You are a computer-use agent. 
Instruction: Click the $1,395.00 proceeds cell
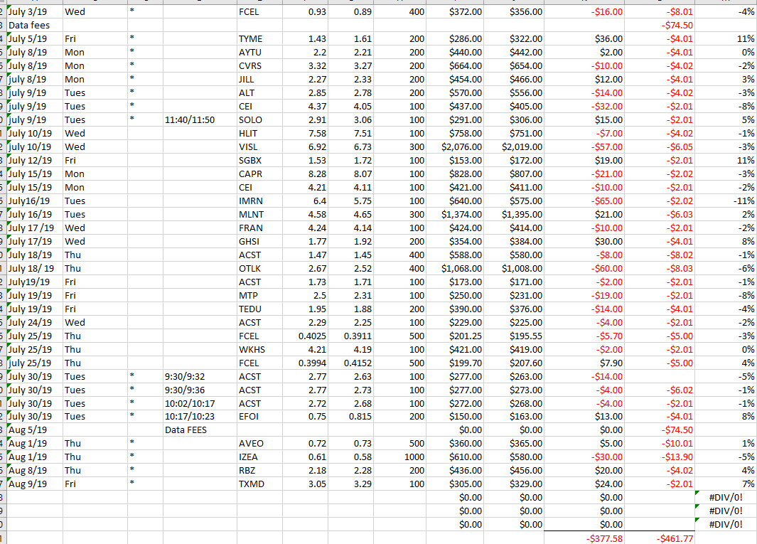(x=514, y=215)
